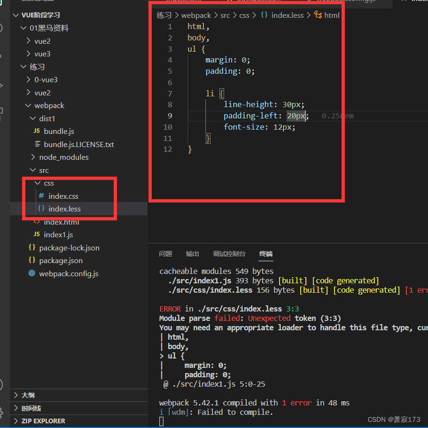Switch to 调试控制台 panel tab
The image size is (428, 428).
[x=229, y=254]
